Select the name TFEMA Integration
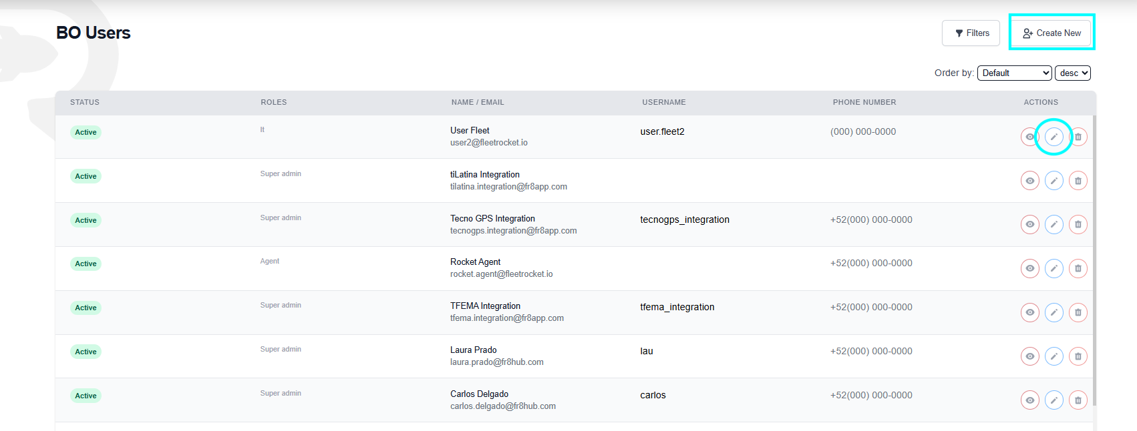 click(x=485, y=306)
